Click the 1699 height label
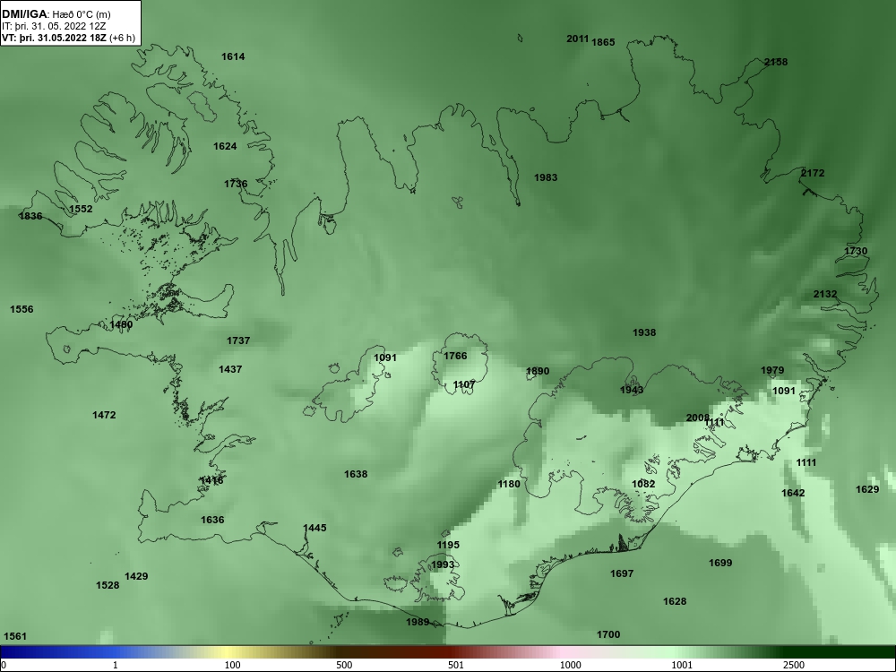This screenshot has height=672, width=896. coord(720,564)
